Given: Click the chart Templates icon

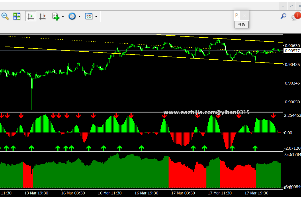Looking at the screenshot, I should (89, 16).
